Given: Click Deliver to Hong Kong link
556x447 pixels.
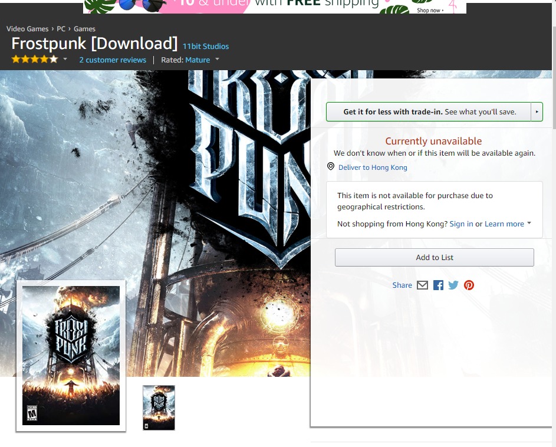Looking at the screenshot, I should [x=373, y=167].
